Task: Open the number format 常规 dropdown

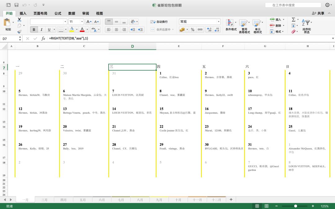Action: (219, 22)
